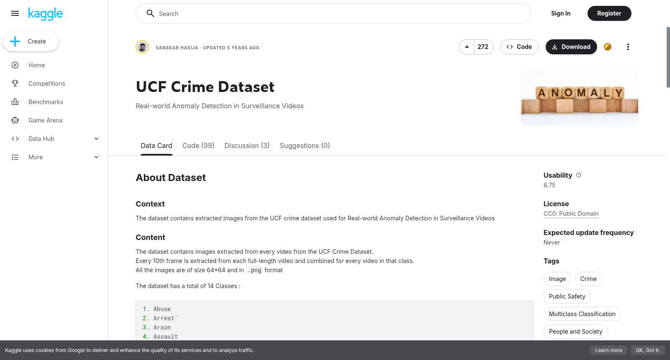Open the Suggestions (0) tab
The image size is (670, 360).
(305, 146)
